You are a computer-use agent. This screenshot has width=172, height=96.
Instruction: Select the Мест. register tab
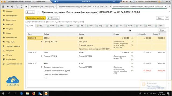[x=51, y=26]
